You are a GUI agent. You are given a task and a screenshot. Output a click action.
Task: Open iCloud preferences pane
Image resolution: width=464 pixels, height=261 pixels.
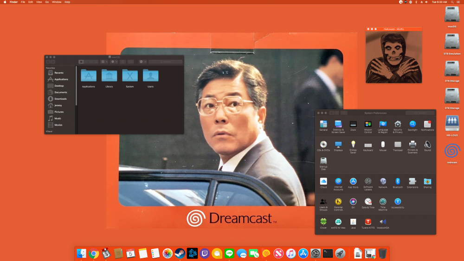click(x=323, y=183)
